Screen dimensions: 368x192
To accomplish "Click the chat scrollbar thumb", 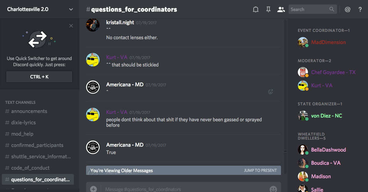I will (x=285, y=151).
